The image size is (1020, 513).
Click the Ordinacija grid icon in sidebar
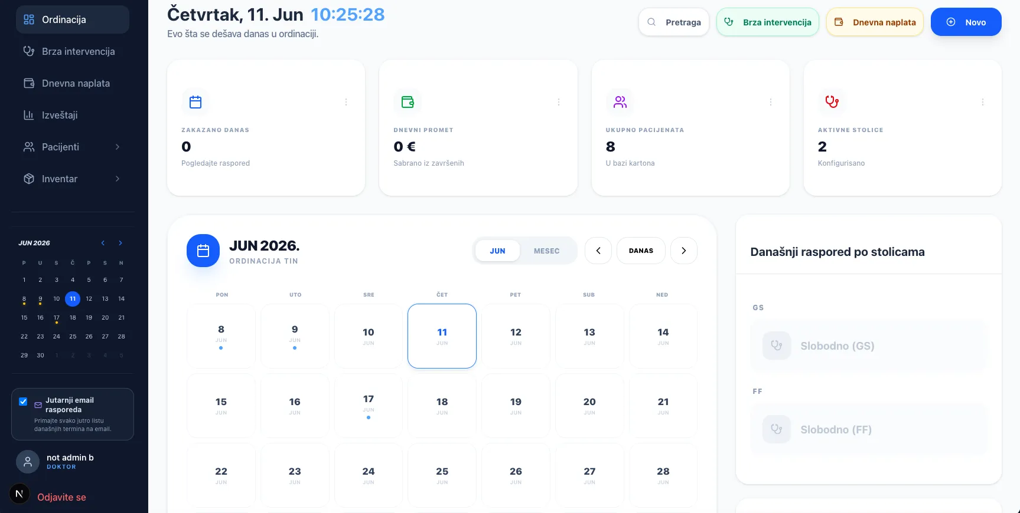[29, 19]
